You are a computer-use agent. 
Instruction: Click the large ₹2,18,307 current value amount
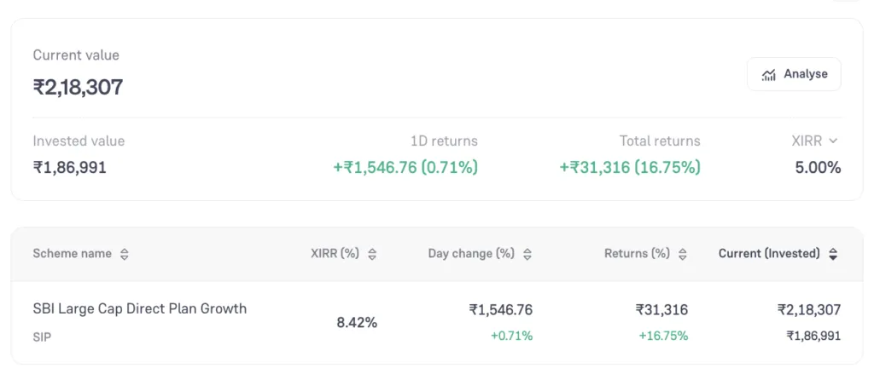(x=78, y=87)
